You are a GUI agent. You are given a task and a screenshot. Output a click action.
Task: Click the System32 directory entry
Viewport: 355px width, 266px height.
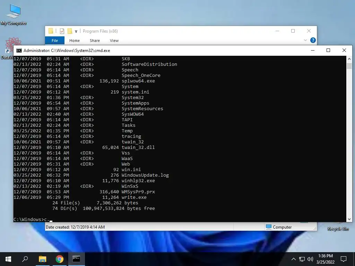click(132, 97)
